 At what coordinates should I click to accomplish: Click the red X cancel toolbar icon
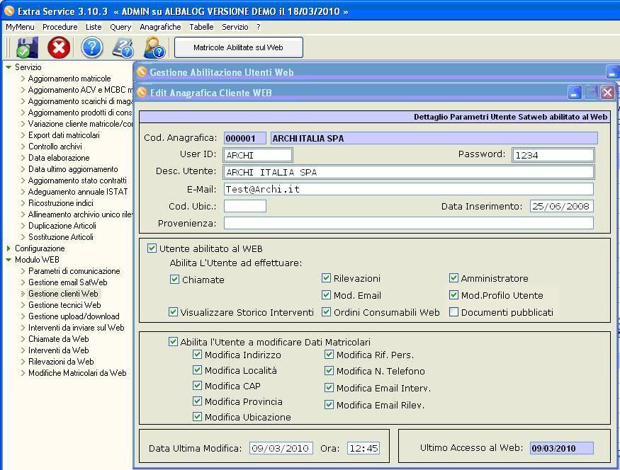click(59, 47)
